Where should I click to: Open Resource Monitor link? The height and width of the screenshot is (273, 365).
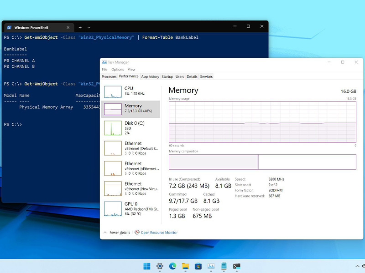point(159,233)
